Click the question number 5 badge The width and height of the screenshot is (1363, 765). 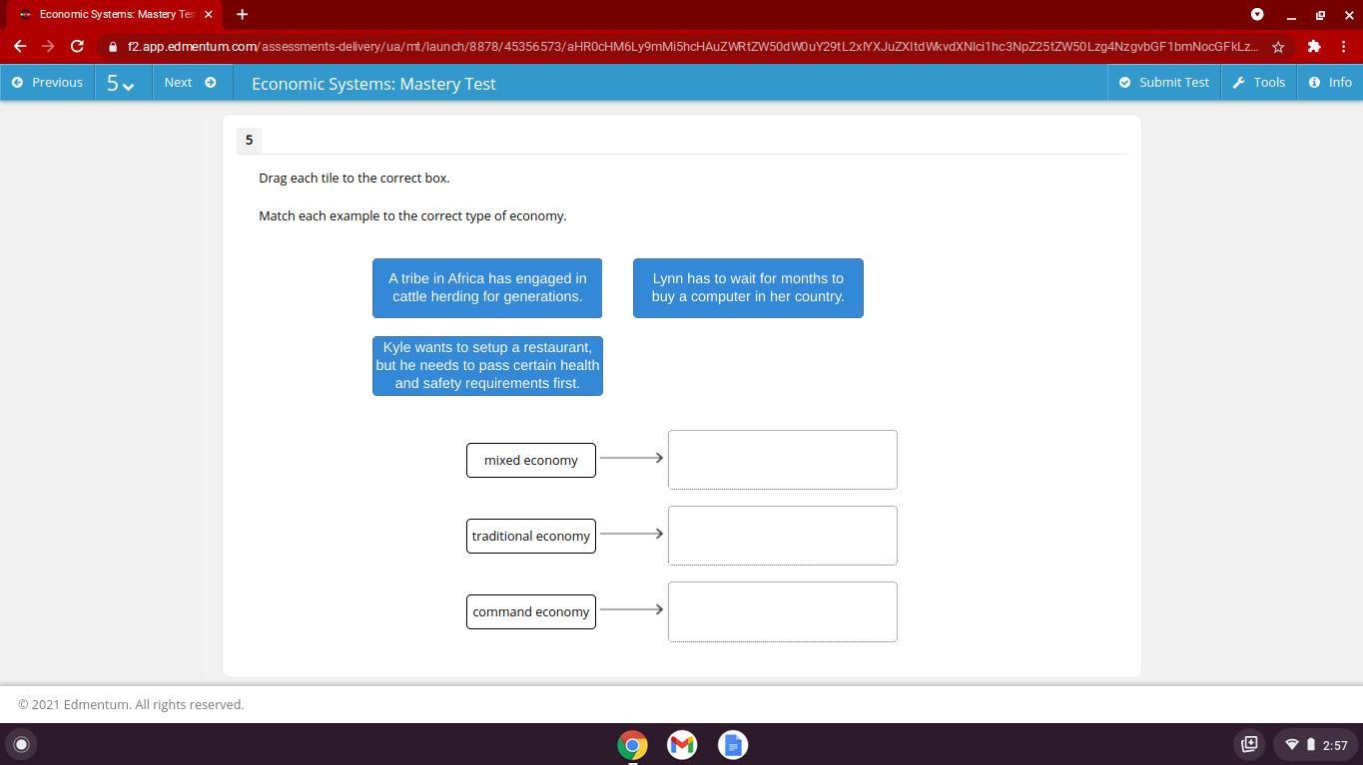pos(249,140)
